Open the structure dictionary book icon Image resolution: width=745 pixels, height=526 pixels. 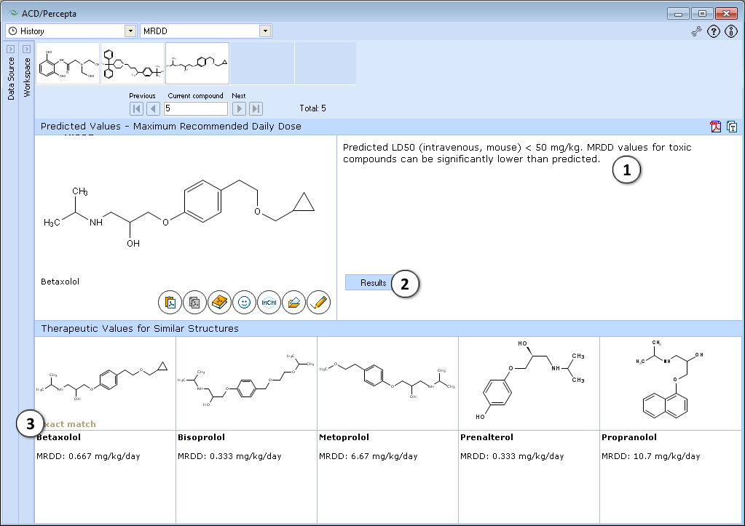[x=219, y=303]
